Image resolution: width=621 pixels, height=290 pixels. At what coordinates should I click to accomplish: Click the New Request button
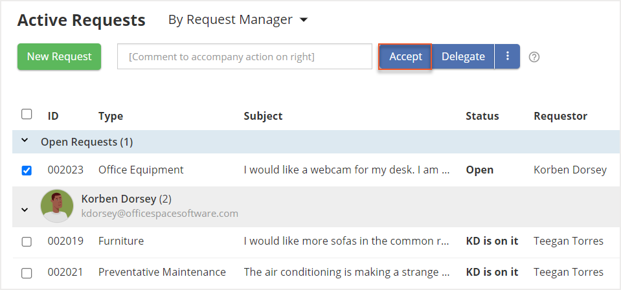point(59,56)
